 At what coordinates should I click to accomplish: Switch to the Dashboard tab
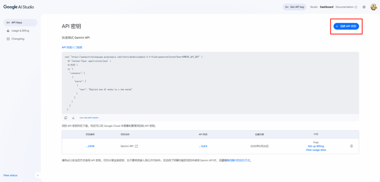pos(327,7)
